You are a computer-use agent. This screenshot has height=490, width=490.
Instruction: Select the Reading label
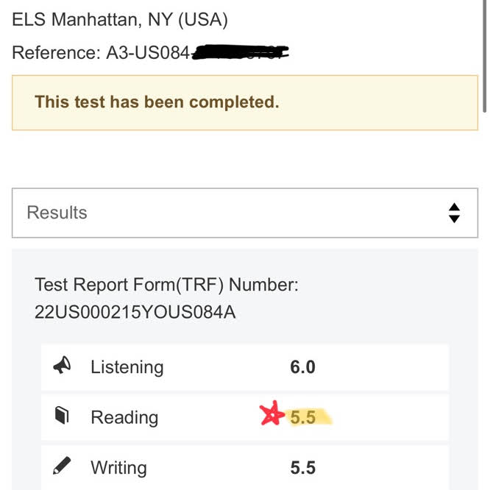(x=124, y=417)
